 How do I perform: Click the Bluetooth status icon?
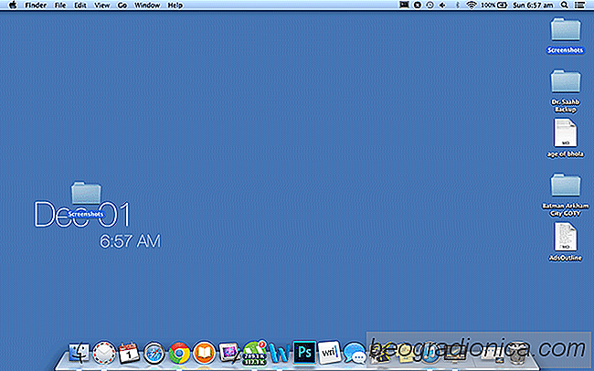[457, 5]
